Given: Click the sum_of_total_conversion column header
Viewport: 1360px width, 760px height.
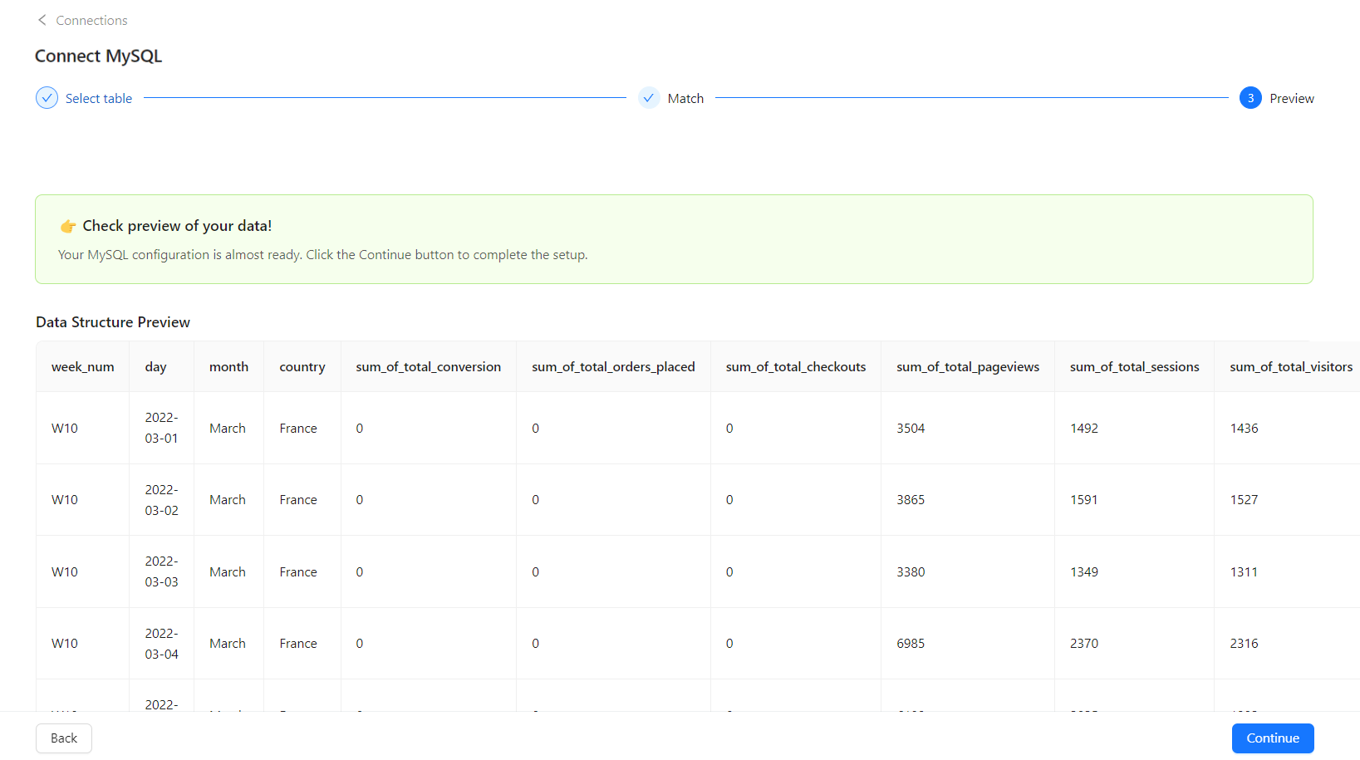Looking at the screenshot, I should (429, 366).
